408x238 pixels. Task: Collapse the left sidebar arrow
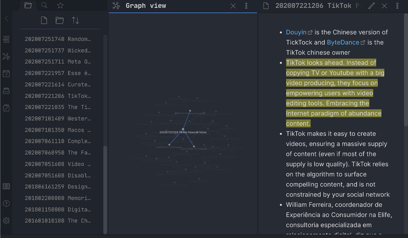[x=7, y=19]
